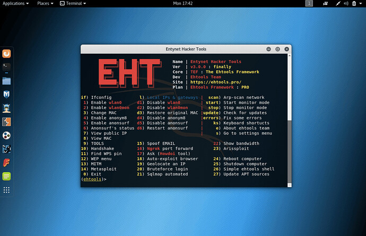Open the system status dropdown arrow

coord(362,3)
